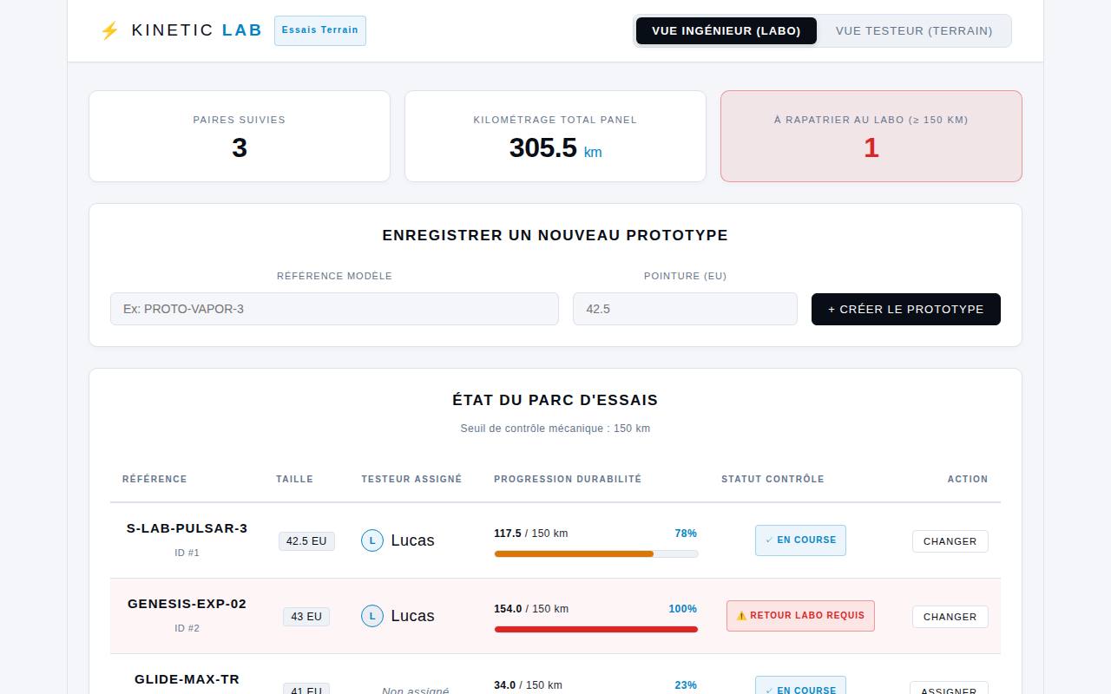Click the GLIDE-MAX-TR reference name
1111x694 pixels.
pyautogui.click(x=187, y=679)
